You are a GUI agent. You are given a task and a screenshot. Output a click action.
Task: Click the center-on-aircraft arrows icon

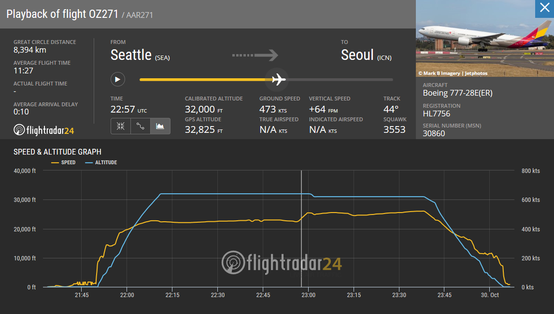click(121, 126)
